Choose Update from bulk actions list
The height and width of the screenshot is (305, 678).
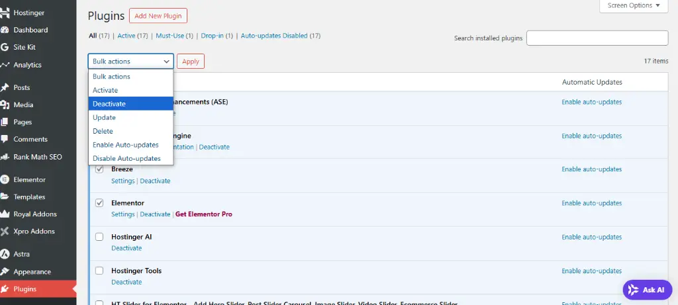tap(130, 118)
